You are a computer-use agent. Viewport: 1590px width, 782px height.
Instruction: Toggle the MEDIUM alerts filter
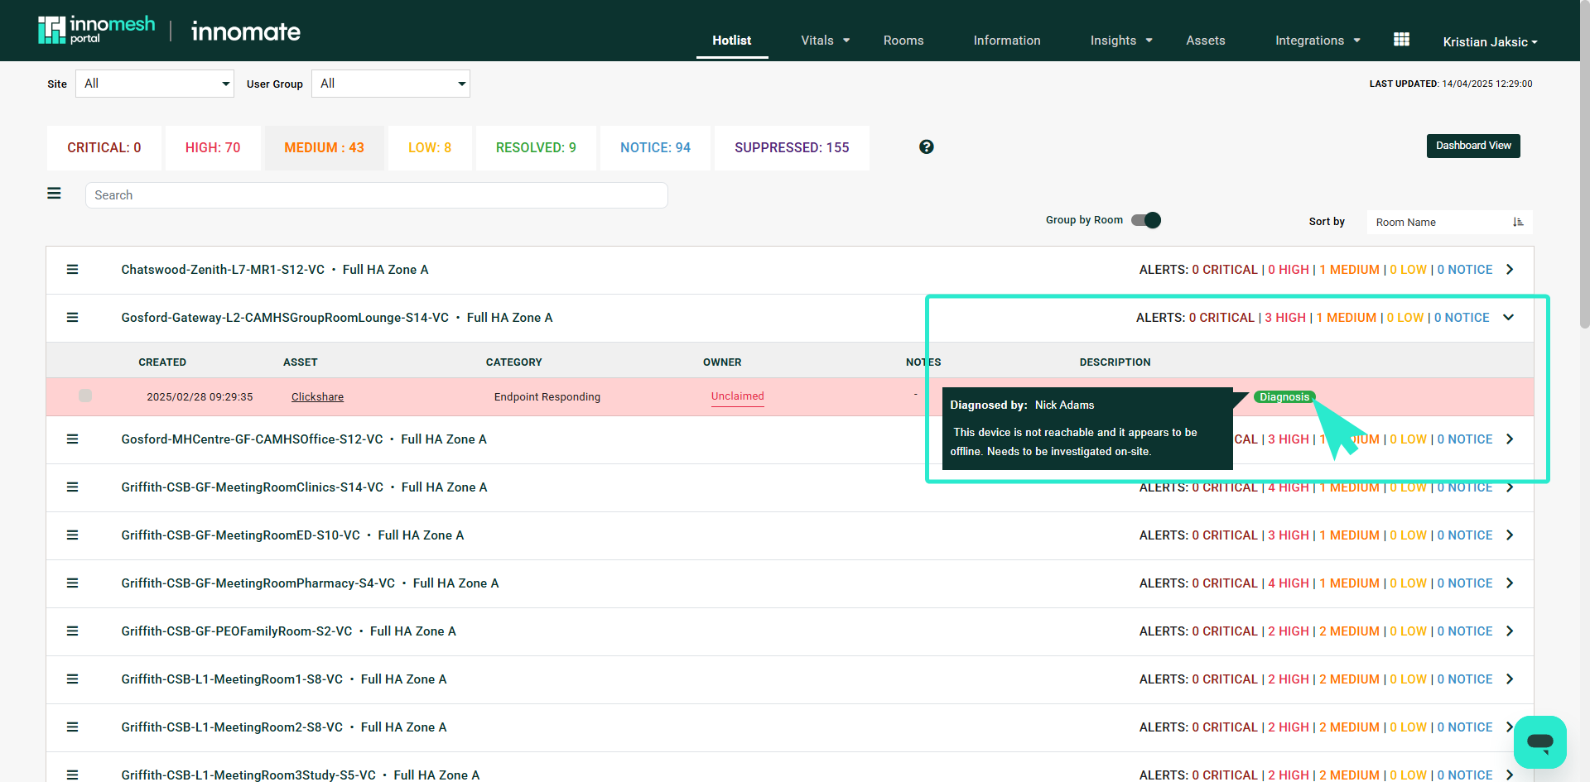[324, 147]
